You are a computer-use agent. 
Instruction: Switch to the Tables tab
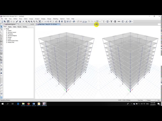point(14,27)
